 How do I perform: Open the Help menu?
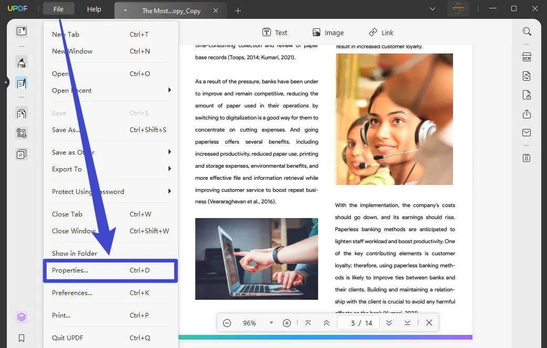pyautogui.click(x=94, y=9)
